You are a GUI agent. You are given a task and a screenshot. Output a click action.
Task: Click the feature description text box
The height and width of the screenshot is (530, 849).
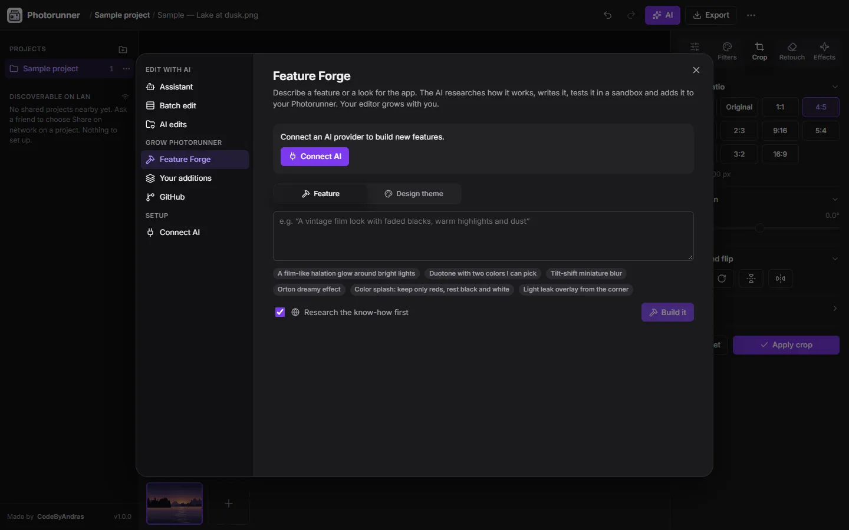(483, 236)
